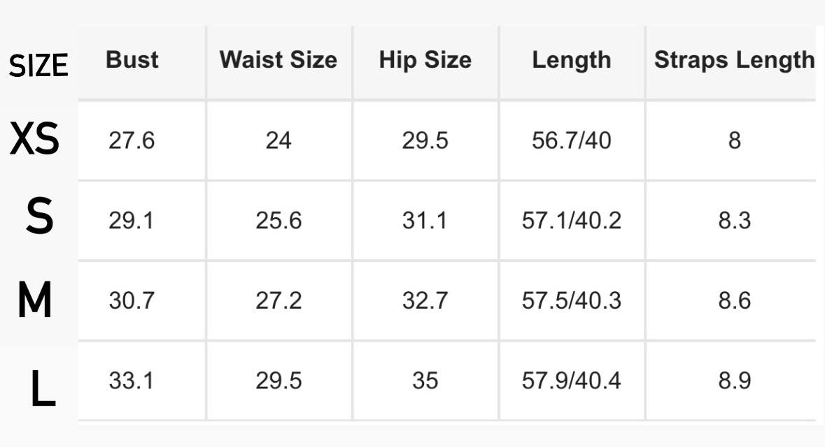Select the S waist value 25.6
Viewport: 825px width, 447px height.
278,221
